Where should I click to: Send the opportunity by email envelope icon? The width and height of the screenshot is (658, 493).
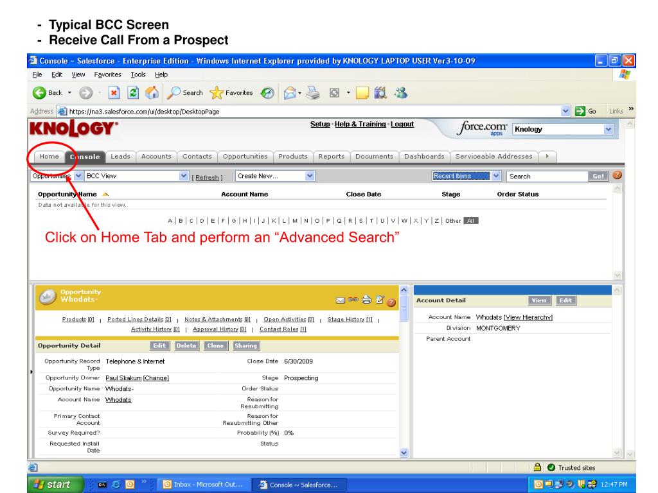coord(341,300)
